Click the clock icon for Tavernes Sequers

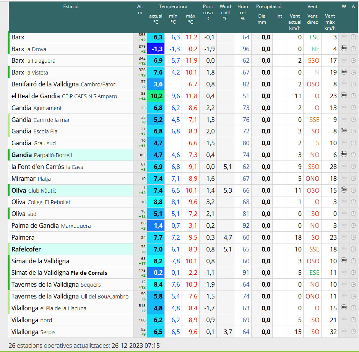[353, 284]
